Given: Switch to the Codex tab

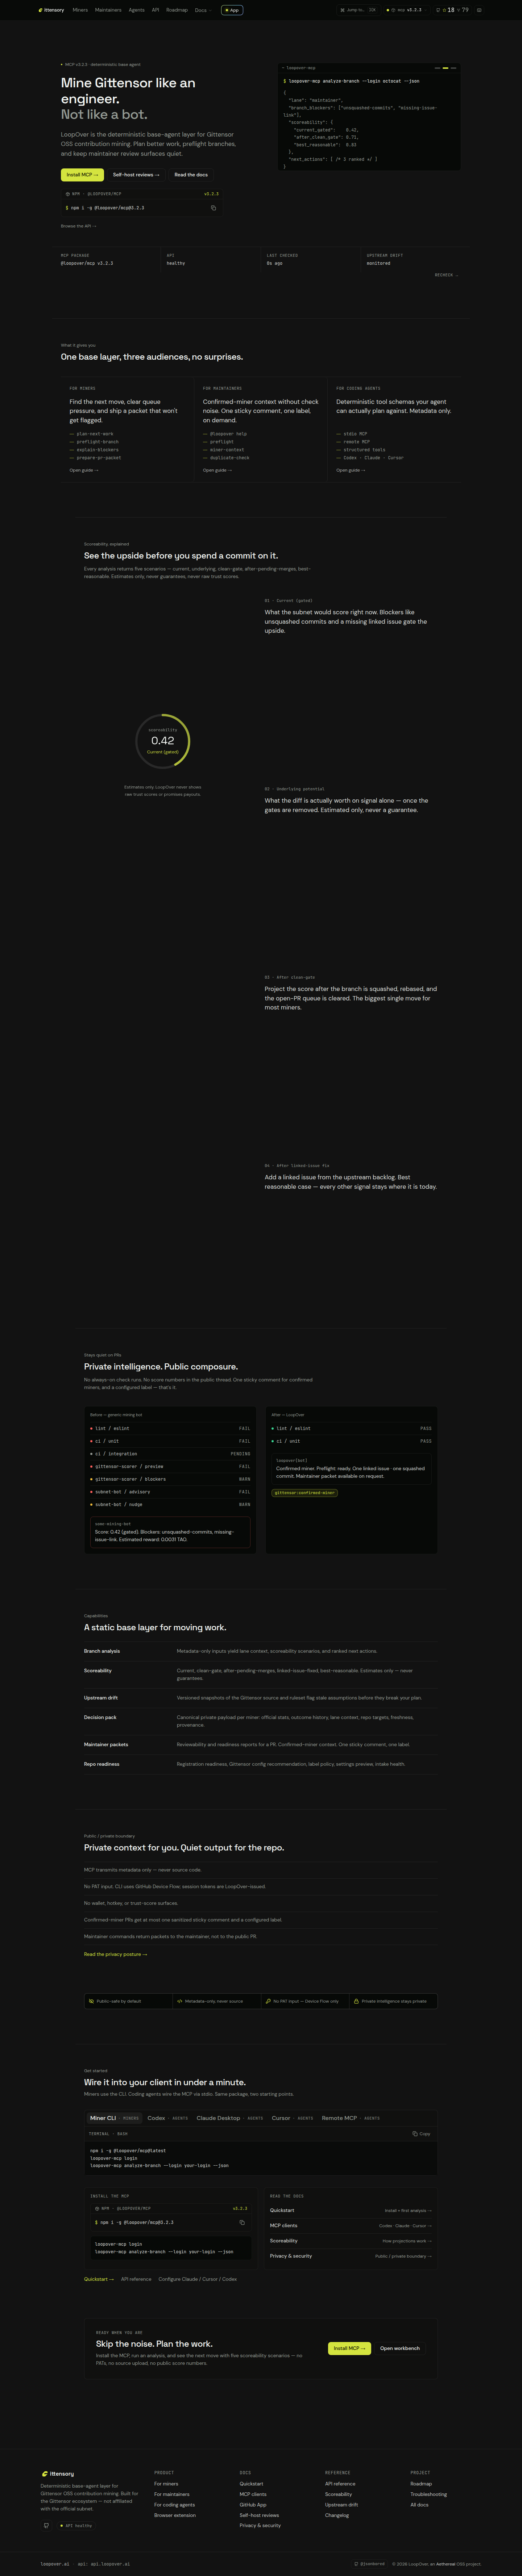Looking at the screenshot, I should pyautogui.click(x=168, y=2118).
